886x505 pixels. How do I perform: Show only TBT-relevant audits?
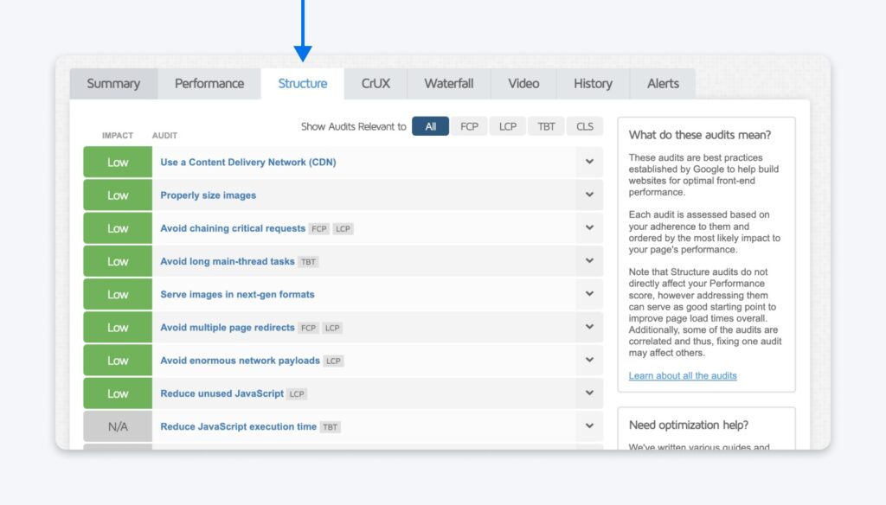546,126
